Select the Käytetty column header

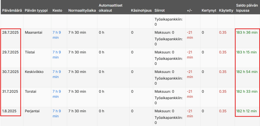tap(226, 10)
